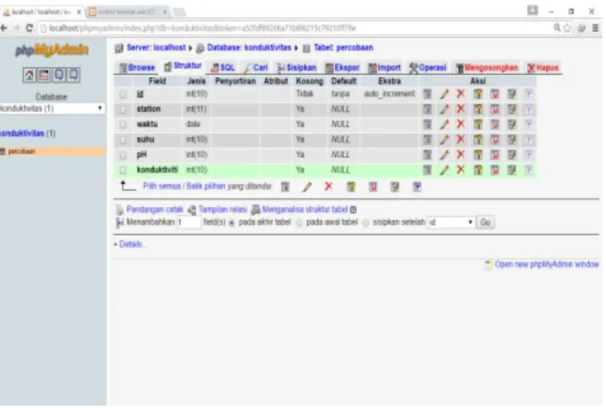Open the 'sisipkan setelah' field dropdown
Screen dimensions: 606x408
(450, 222)
